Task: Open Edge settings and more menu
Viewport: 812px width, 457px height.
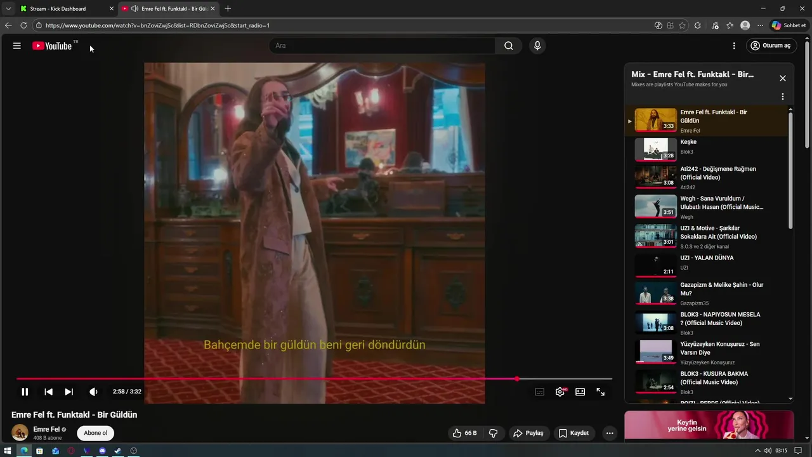Action: [x=760, y=25]
